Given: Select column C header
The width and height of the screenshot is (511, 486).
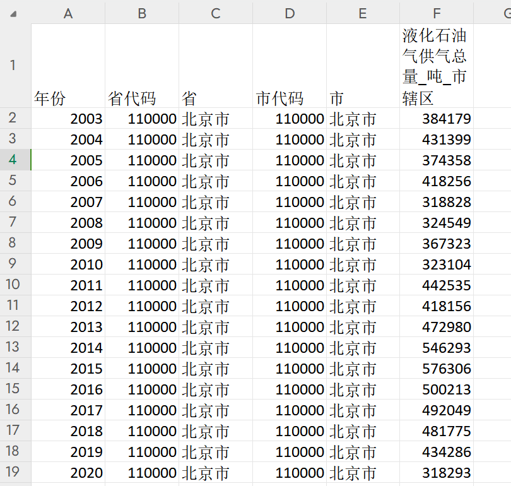Looking at the screenshot, I should (x=216, y=13).
